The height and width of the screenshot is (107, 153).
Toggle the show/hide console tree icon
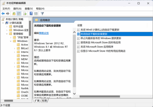19,13
